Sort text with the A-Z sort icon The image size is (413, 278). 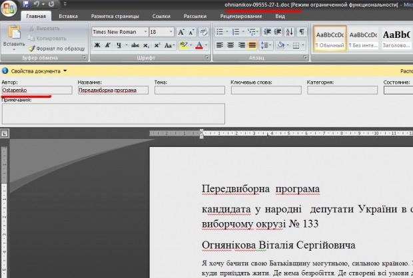click(290, 32)
